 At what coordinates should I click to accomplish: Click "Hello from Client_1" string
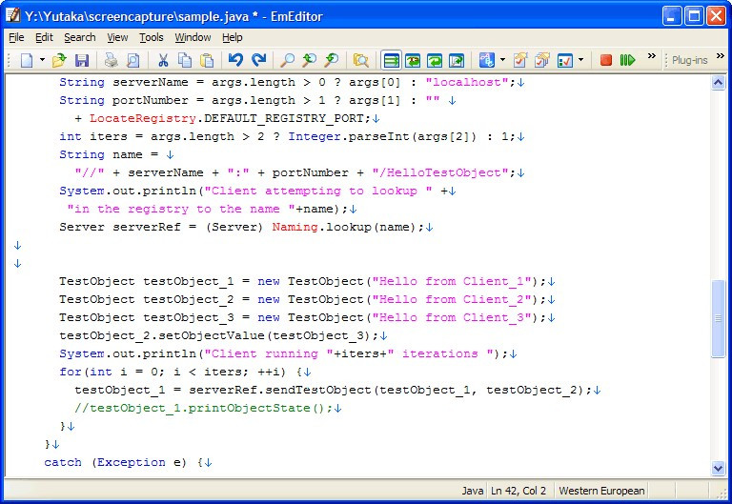[453, 281]
